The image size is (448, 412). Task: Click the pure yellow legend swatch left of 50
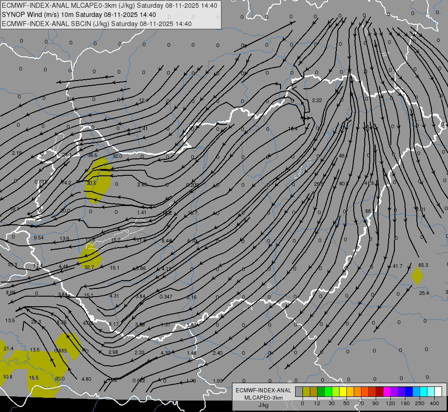click(x=343, y=391)
